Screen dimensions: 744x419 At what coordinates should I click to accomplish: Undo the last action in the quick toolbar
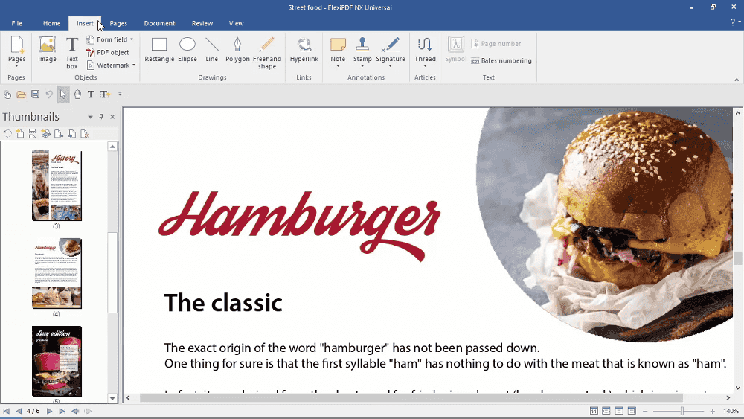tap(49, 95)
